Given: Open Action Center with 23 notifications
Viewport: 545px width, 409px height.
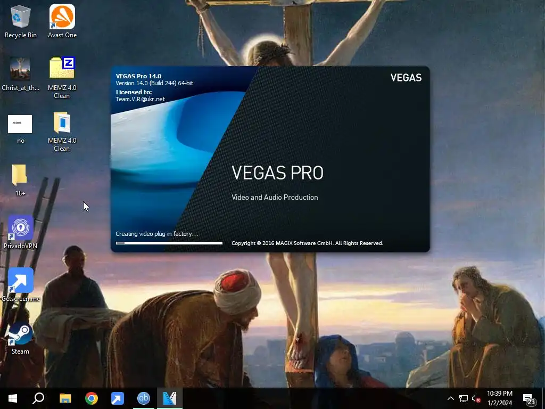Looking at the screenshot, I should [x=529, y=399].
